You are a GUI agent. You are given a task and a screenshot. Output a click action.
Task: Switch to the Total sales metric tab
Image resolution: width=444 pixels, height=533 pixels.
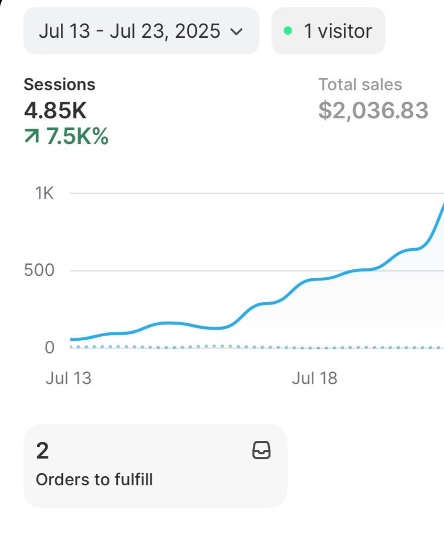pos(360,85)
